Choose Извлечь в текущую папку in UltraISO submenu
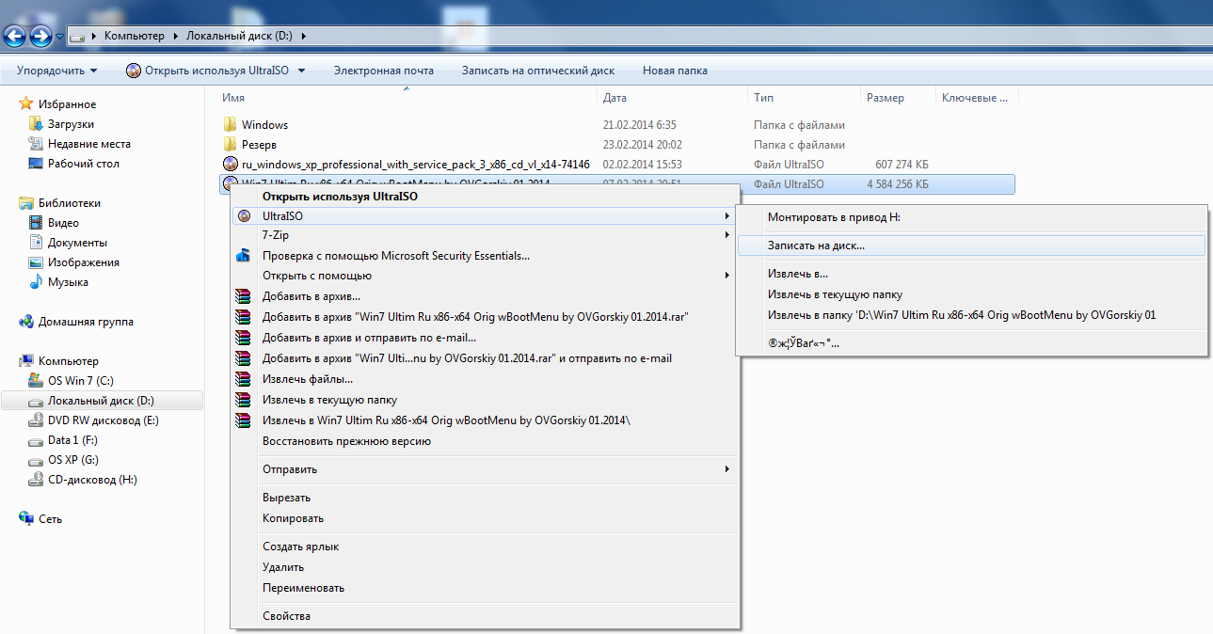 pos(971,294)
